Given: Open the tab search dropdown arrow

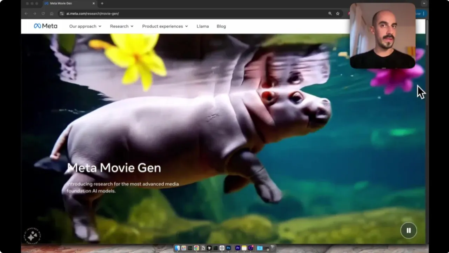Looking at the screenshot, I should pos(424,4).
